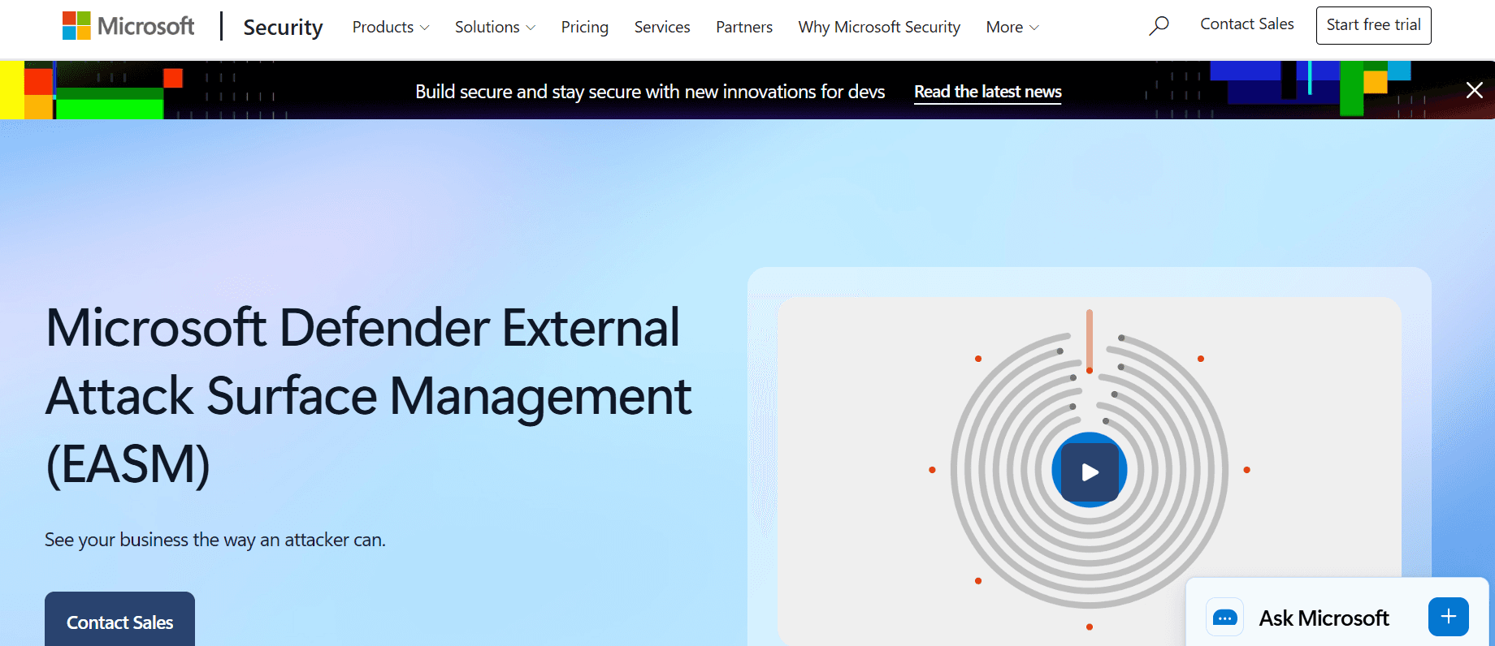Expand the Ask Microsoft plus button

click(1449, 617)
